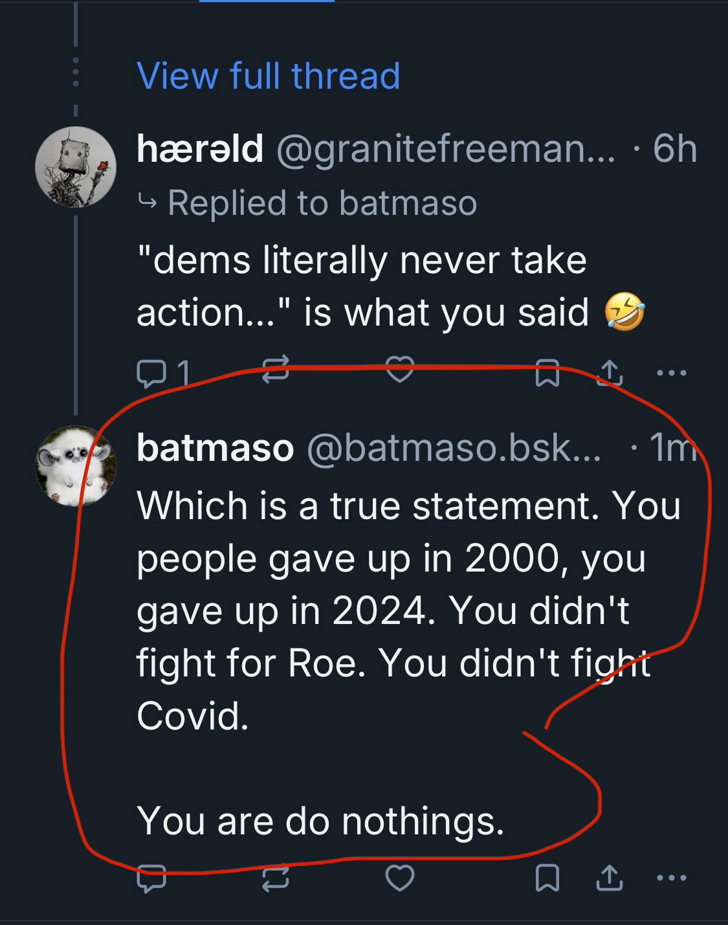Open the Replied to batmaso link
The image size is (728, 925).
322,203
